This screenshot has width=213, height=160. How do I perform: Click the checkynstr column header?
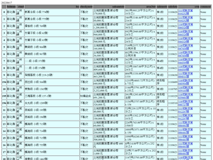[86, 7]
